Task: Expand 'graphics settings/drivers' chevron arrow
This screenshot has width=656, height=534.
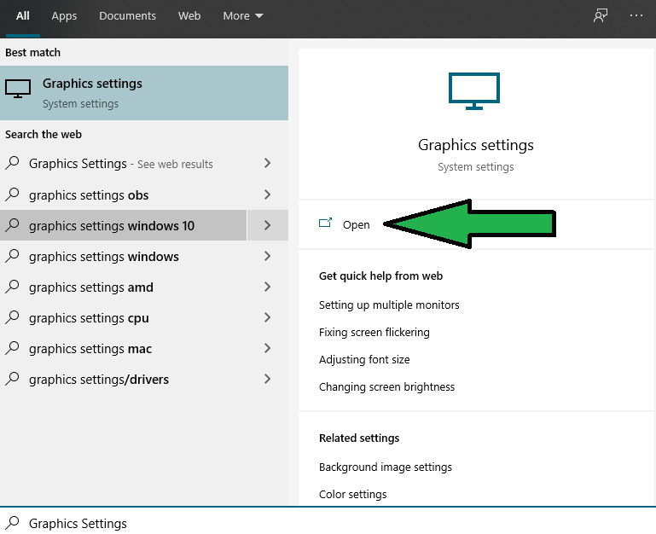Action: 268,379
